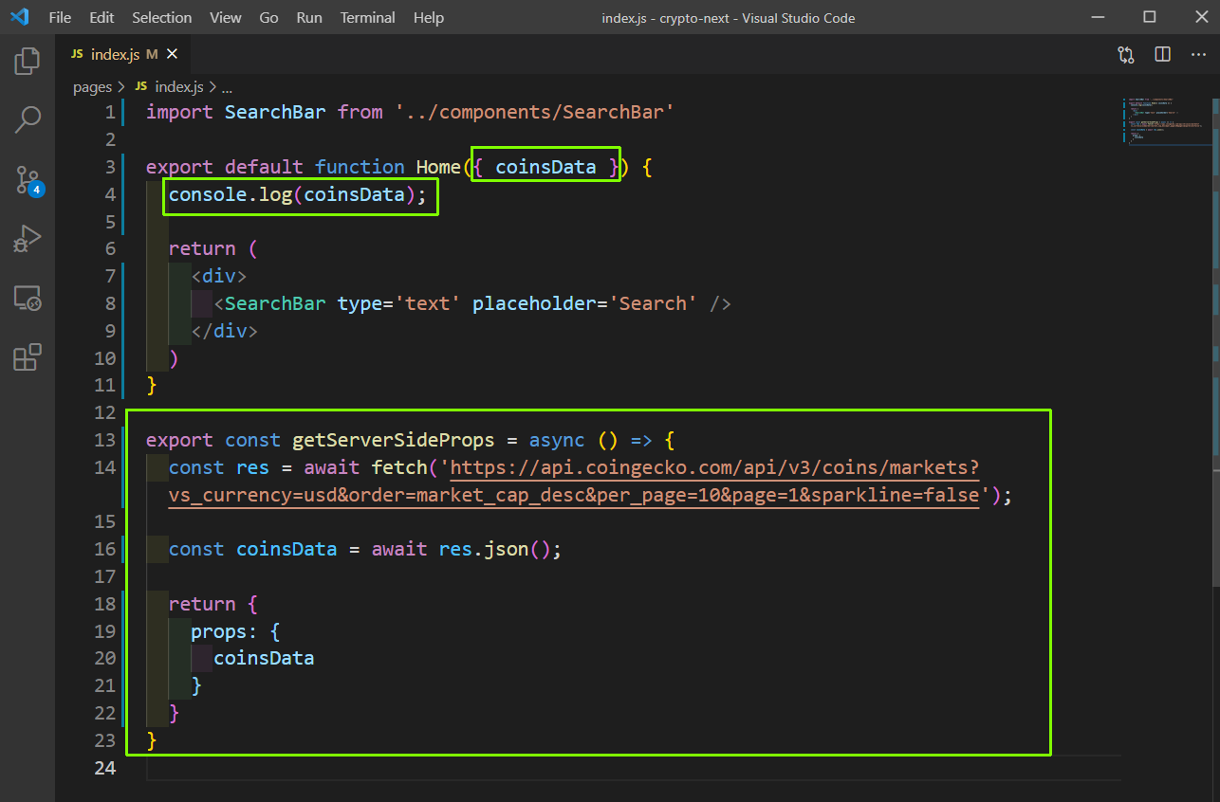1220x802 pixels.
Task: Open the File menu
Action: pyautogui.click(x=59, y=17)
